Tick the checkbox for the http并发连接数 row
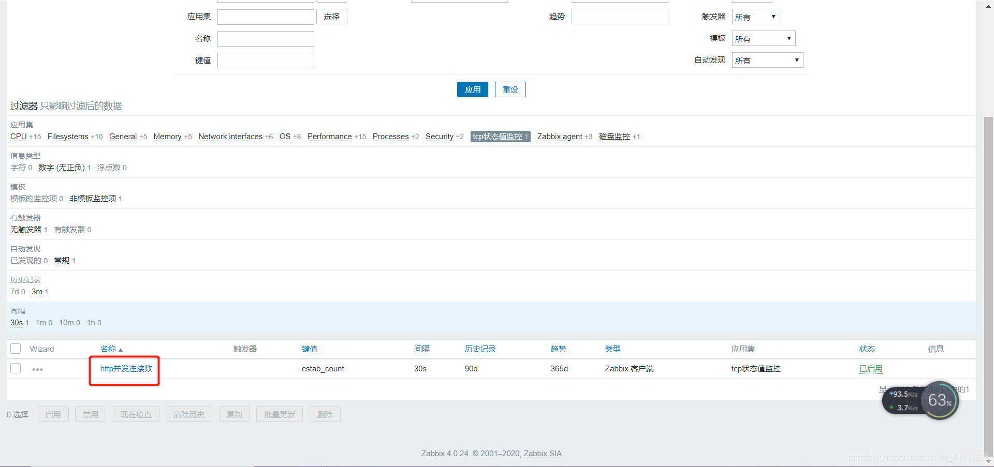The width and height of the screenshot is (994, 467). coord(16,368)
